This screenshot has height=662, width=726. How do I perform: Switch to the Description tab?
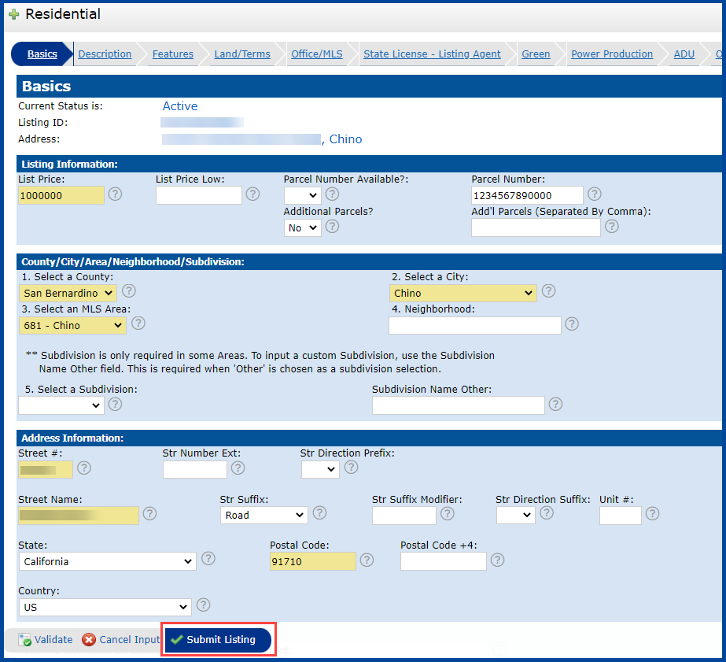pos(105,54)
